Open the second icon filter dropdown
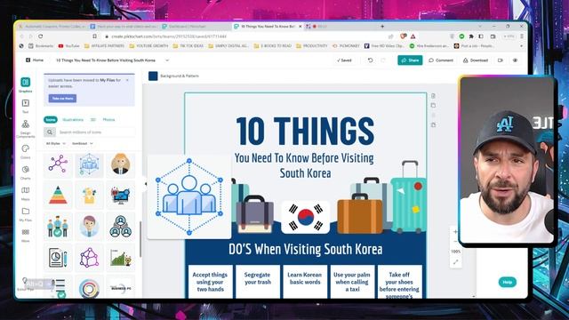Image resolution: width=569 pixels, height=320 pixels. coord(83,144)
